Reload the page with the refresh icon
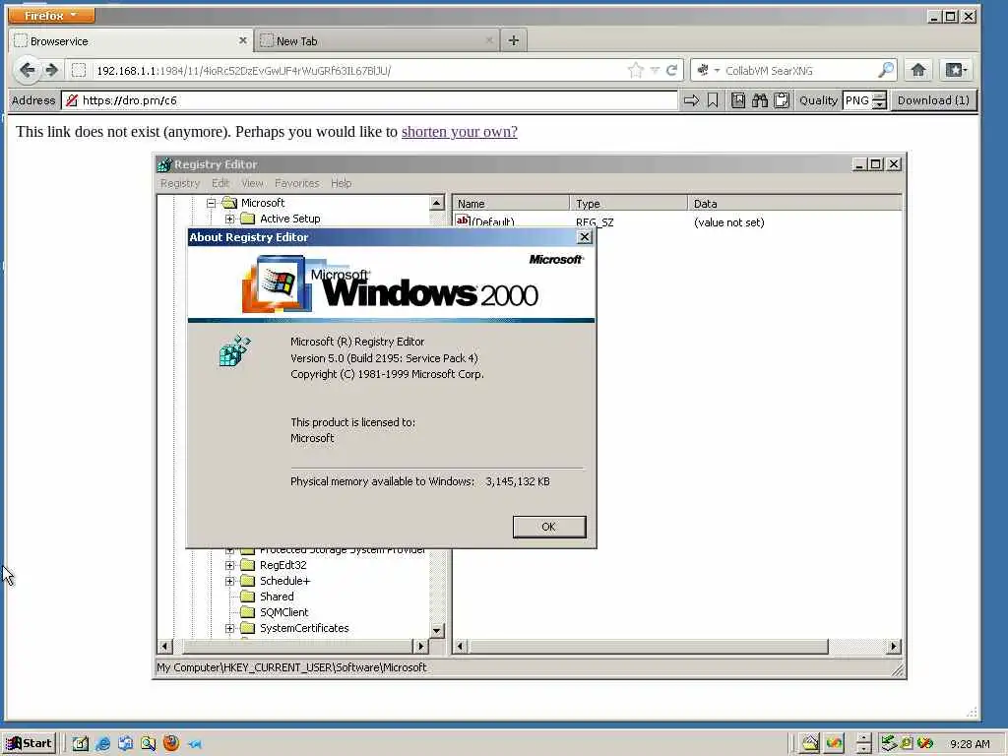 pos(671,70)
